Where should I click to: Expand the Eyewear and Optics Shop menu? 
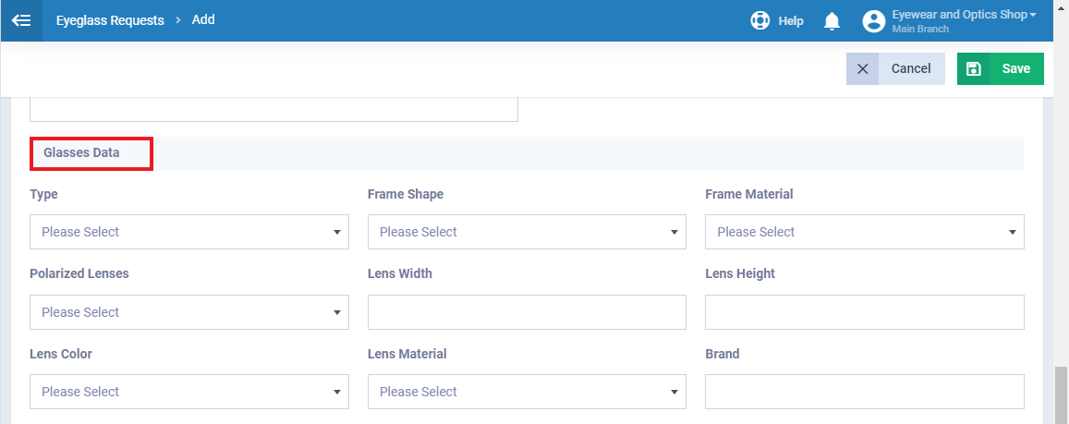pyautogui.click(x=964, y=15)
